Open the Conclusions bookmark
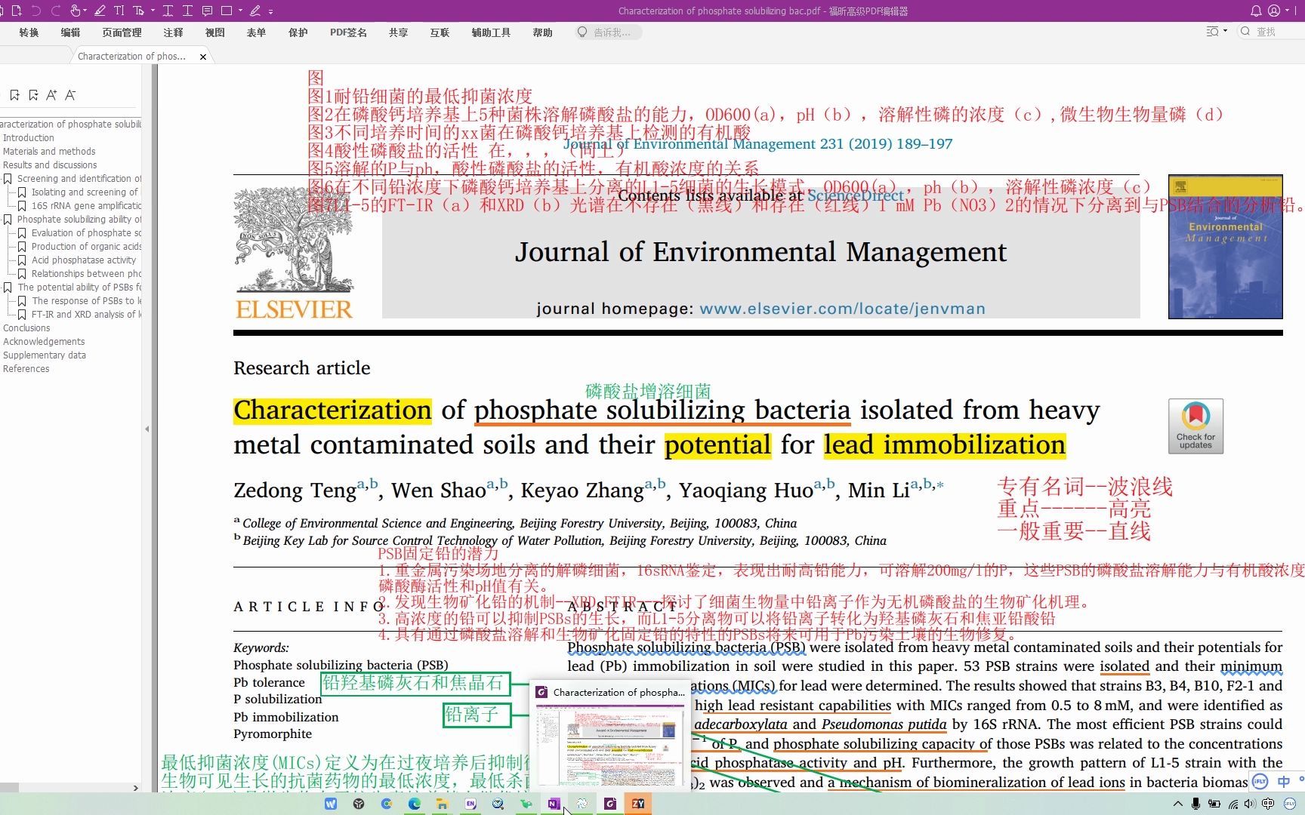1305x815 pixels. coord(26,328)
